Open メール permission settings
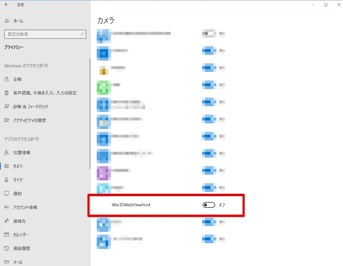The height and width of the screenshot is (266, 343). 18,262
